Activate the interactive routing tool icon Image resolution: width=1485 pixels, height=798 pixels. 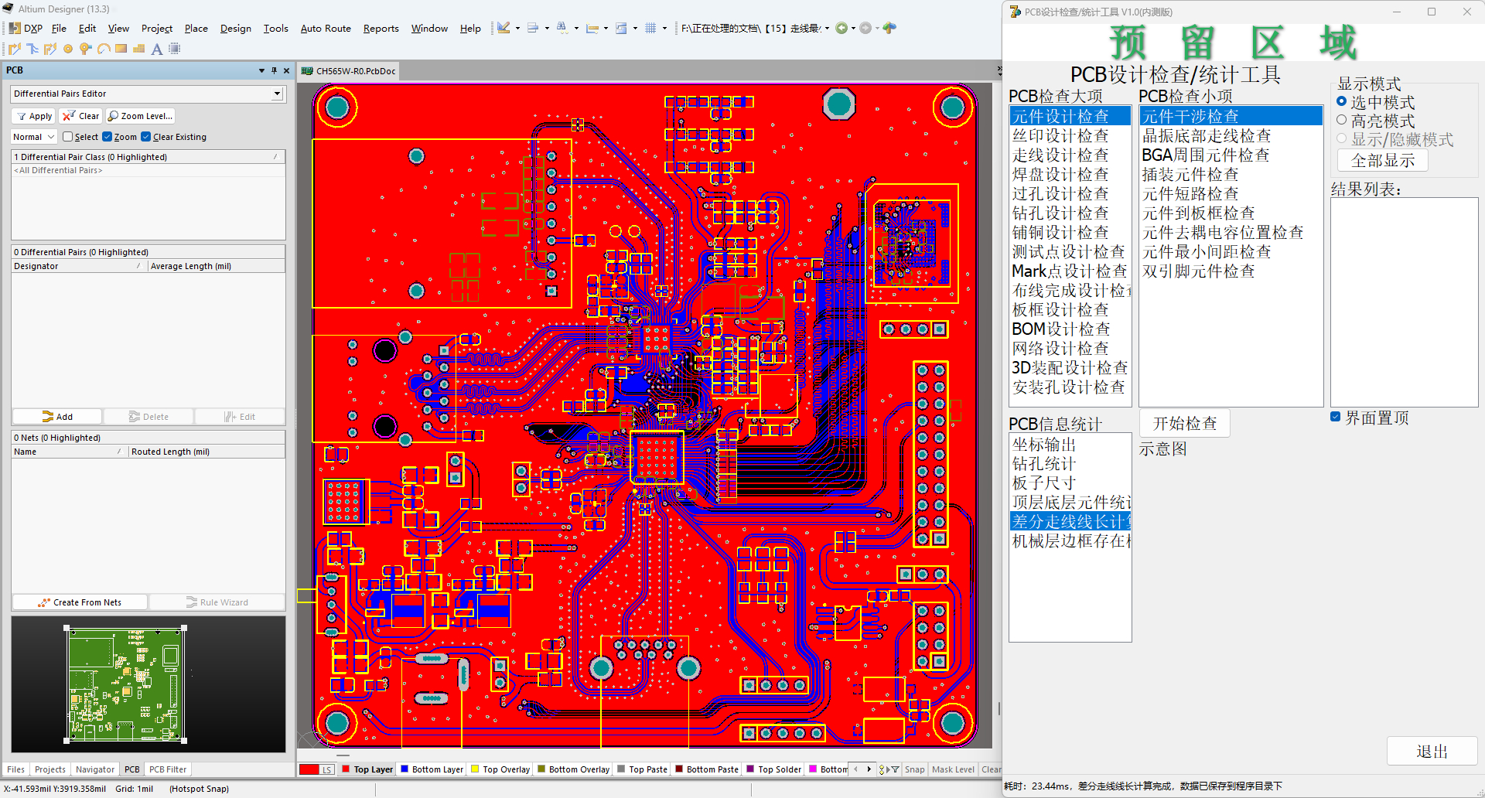15,49
